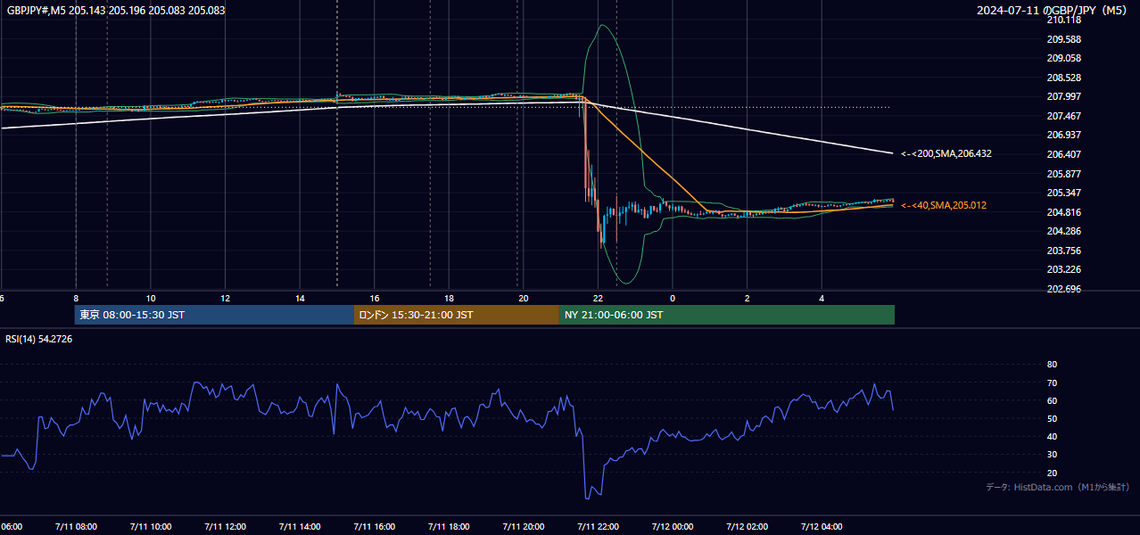Click price axis label 202.696
Image resolution: width=1140 pixels, height=535 pixels.
pos(1064,289)
